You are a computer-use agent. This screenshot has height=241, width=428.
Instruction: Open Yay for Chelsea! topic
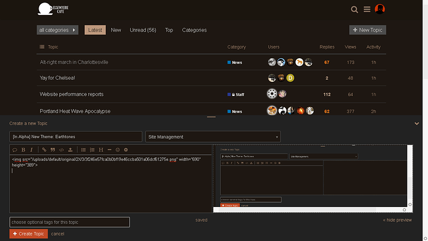57,78
